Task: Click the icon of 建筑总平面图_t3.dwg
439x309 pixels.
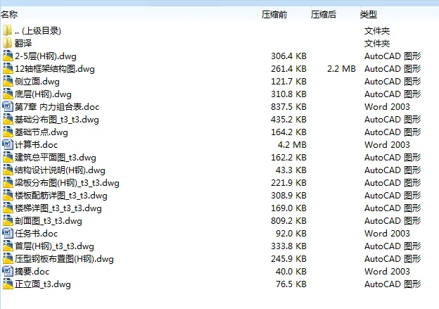Action: point(8,157)
